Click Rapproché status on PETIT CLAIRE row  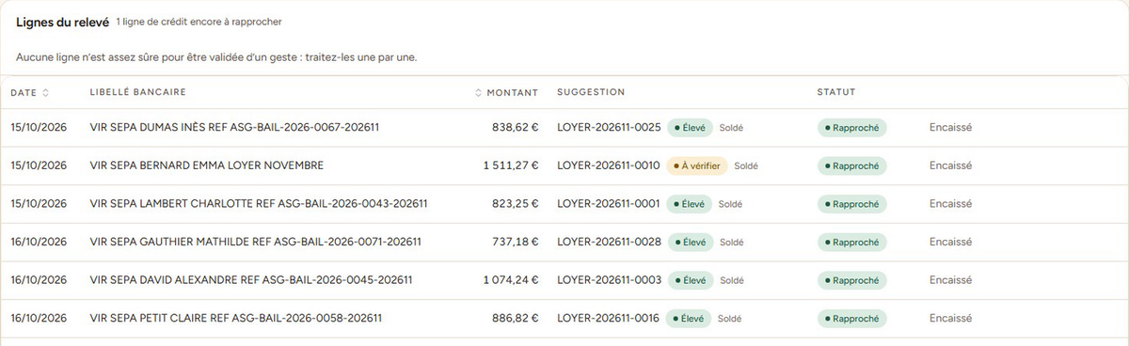(x=851, y=319)
